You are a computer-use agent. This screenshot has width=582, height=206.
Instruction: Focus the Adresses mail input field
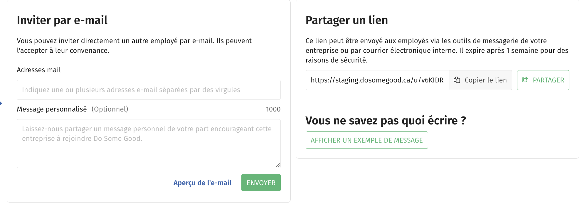(x=149, y=90)
